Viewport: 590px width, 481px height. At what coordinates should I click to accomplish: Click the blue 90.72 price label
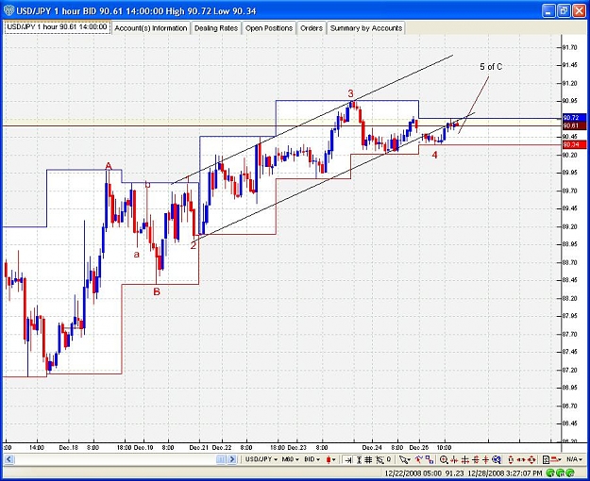click(574, 118)
